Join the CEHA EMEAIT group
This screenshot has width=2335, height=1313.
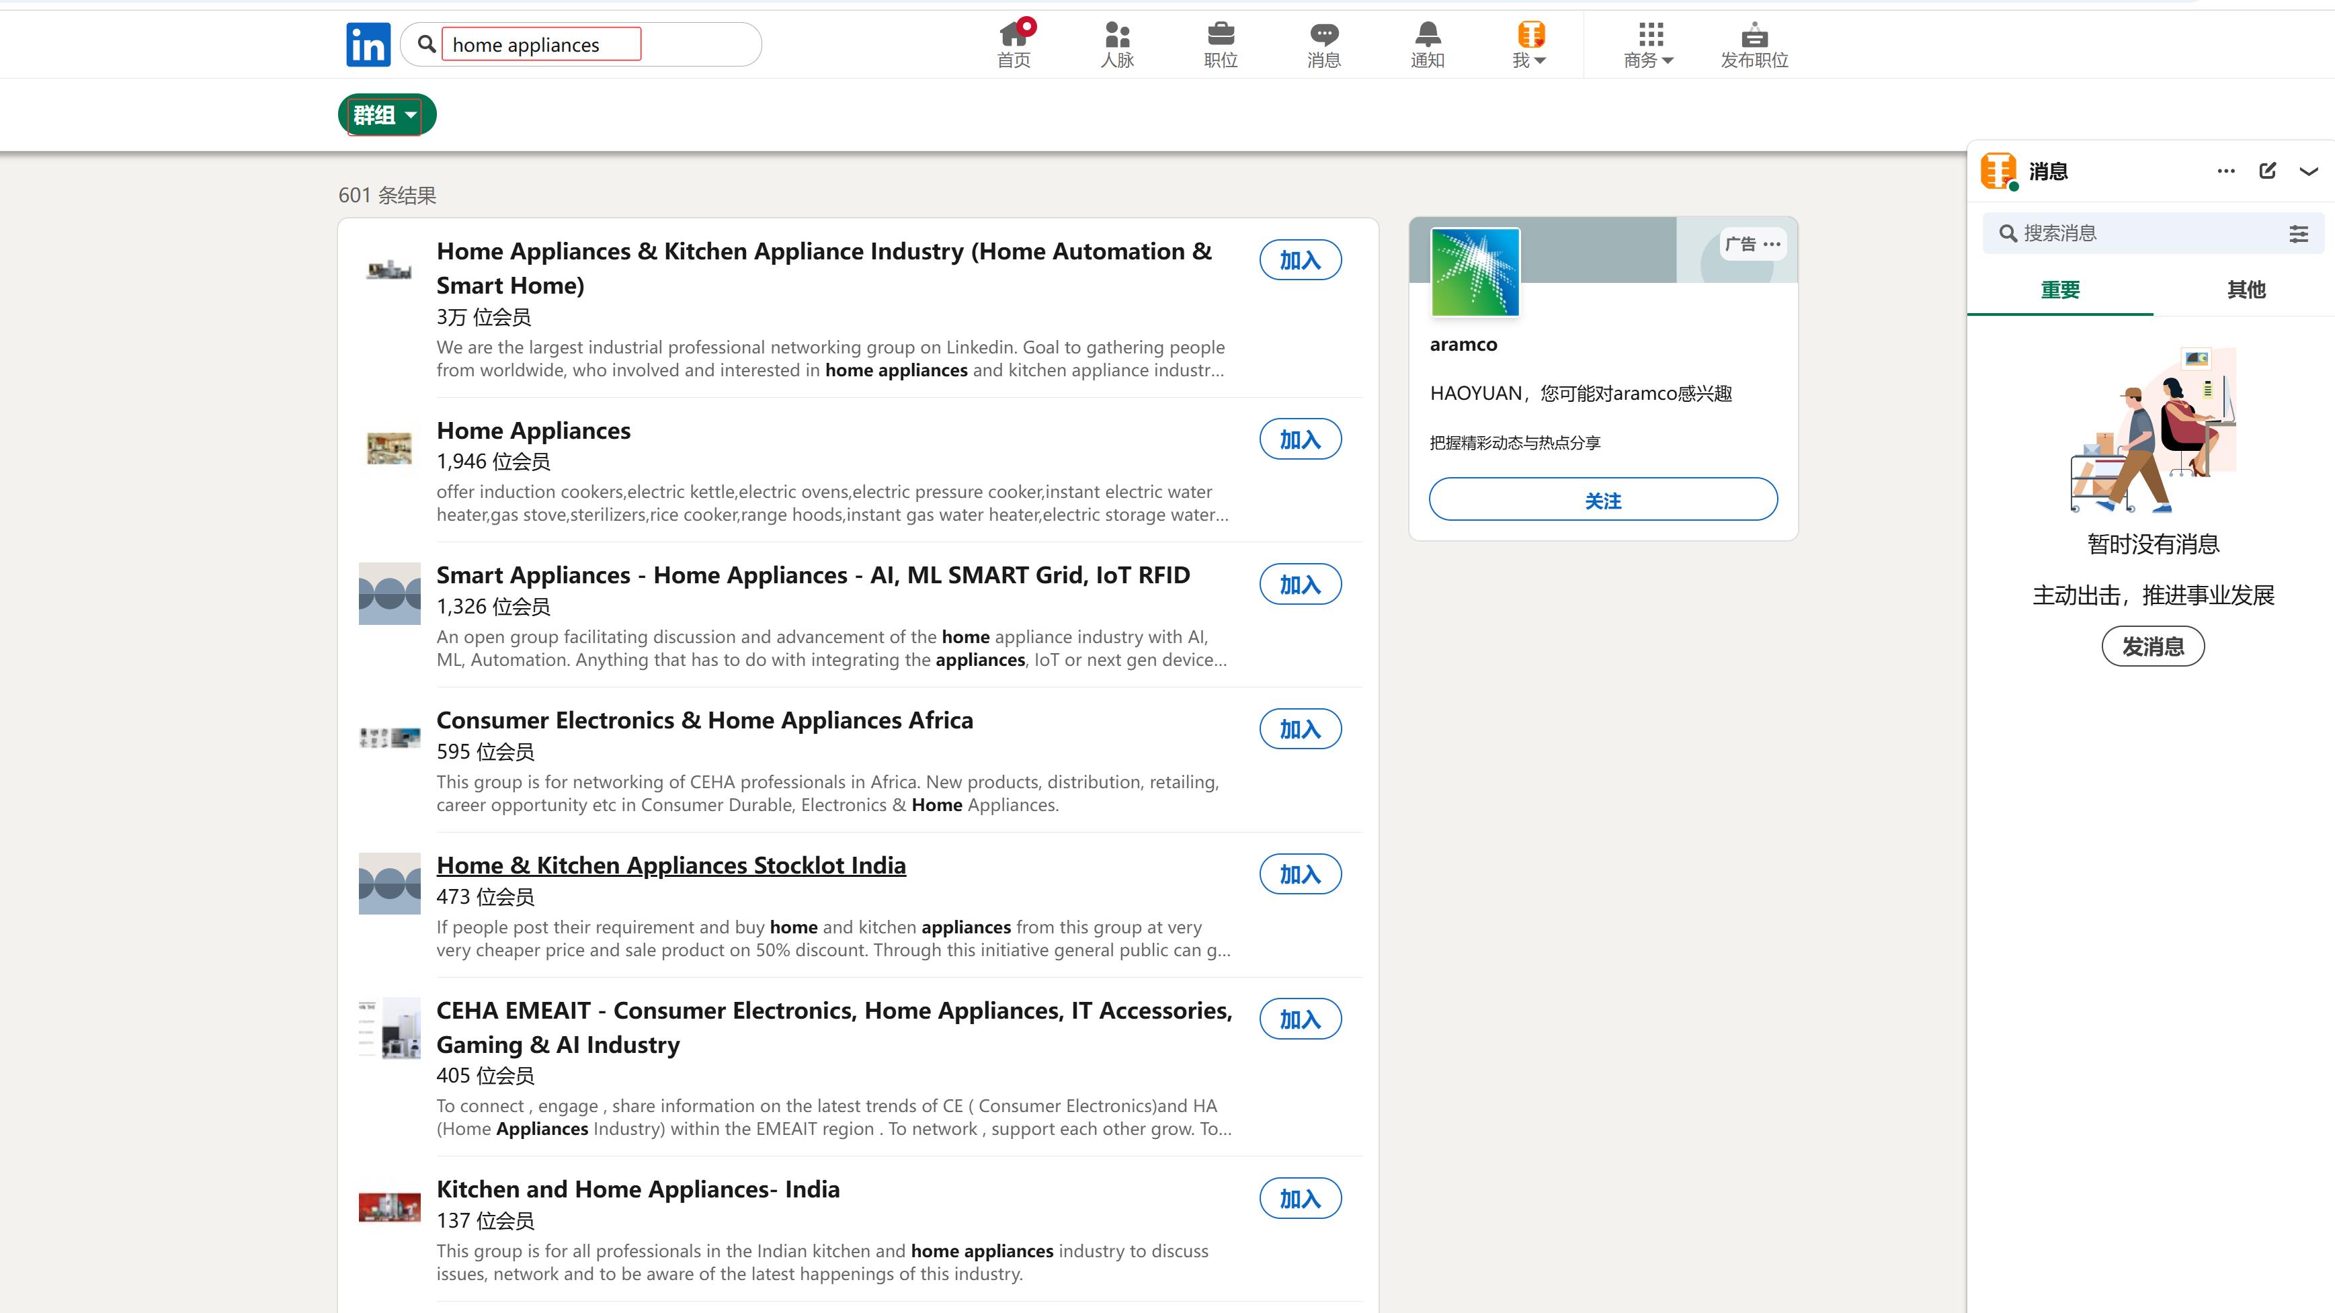[x=1300, y=1019]
